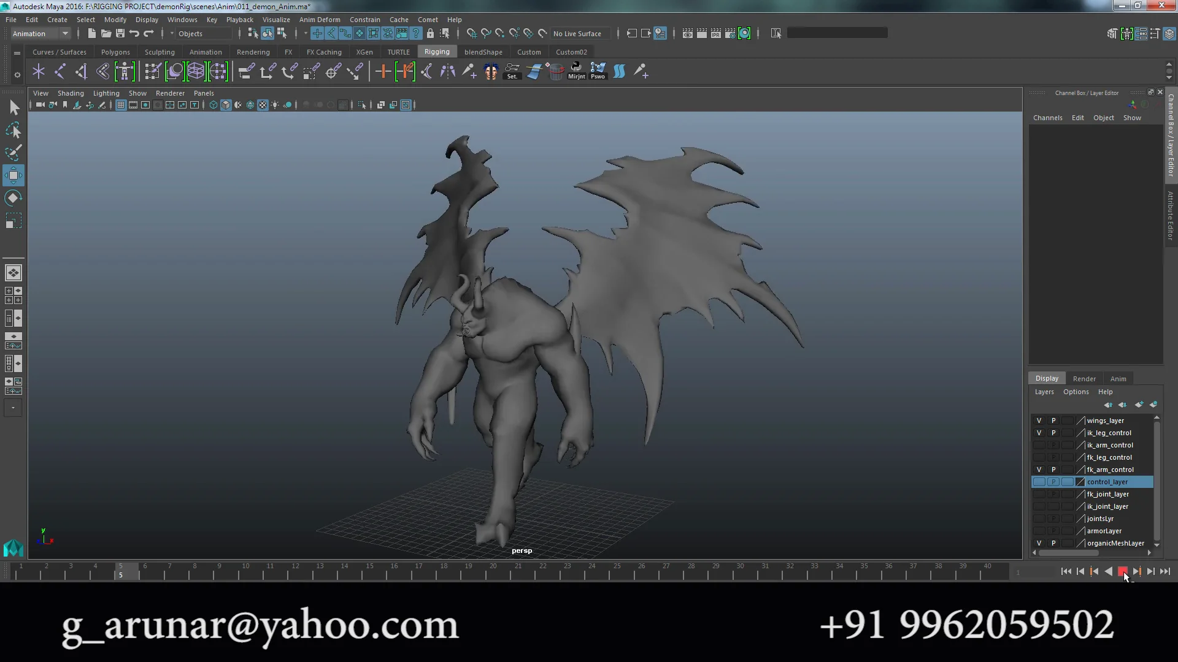This screenshot has width=1178, height=662.
Task: Switch to the Anim layer tab
Action: (1118, 379)
